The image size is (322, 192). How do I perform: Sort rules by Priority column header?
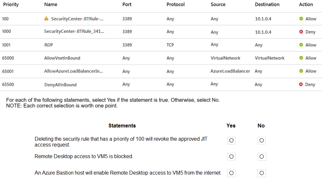click(11, 5)
